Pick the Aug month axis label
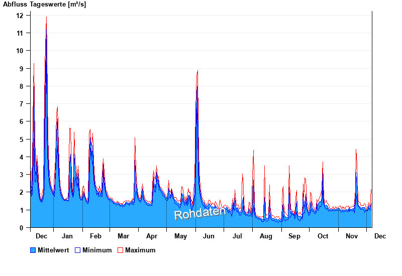This screenshot has width=402, height=276. 266,236
